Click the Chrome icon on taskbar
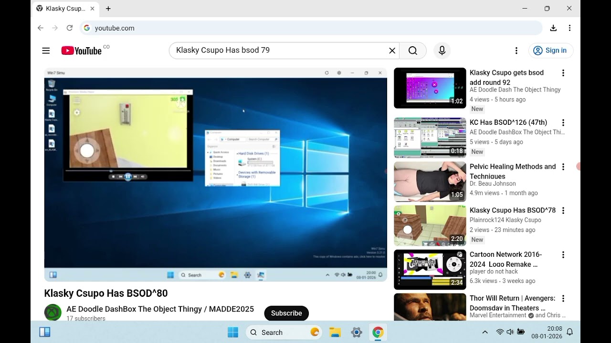Screen dimensions: 611x343 pyautogui.click(x=378, y=332)
